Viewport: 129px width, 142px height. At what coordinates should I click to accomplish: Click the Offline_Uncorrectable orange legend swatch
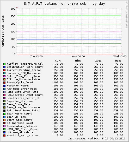click(x=4, y=79)
